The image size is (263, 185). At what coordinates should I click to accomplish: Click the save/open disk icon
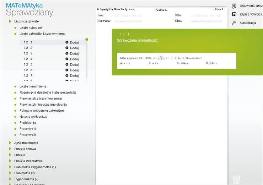[234, 14]
